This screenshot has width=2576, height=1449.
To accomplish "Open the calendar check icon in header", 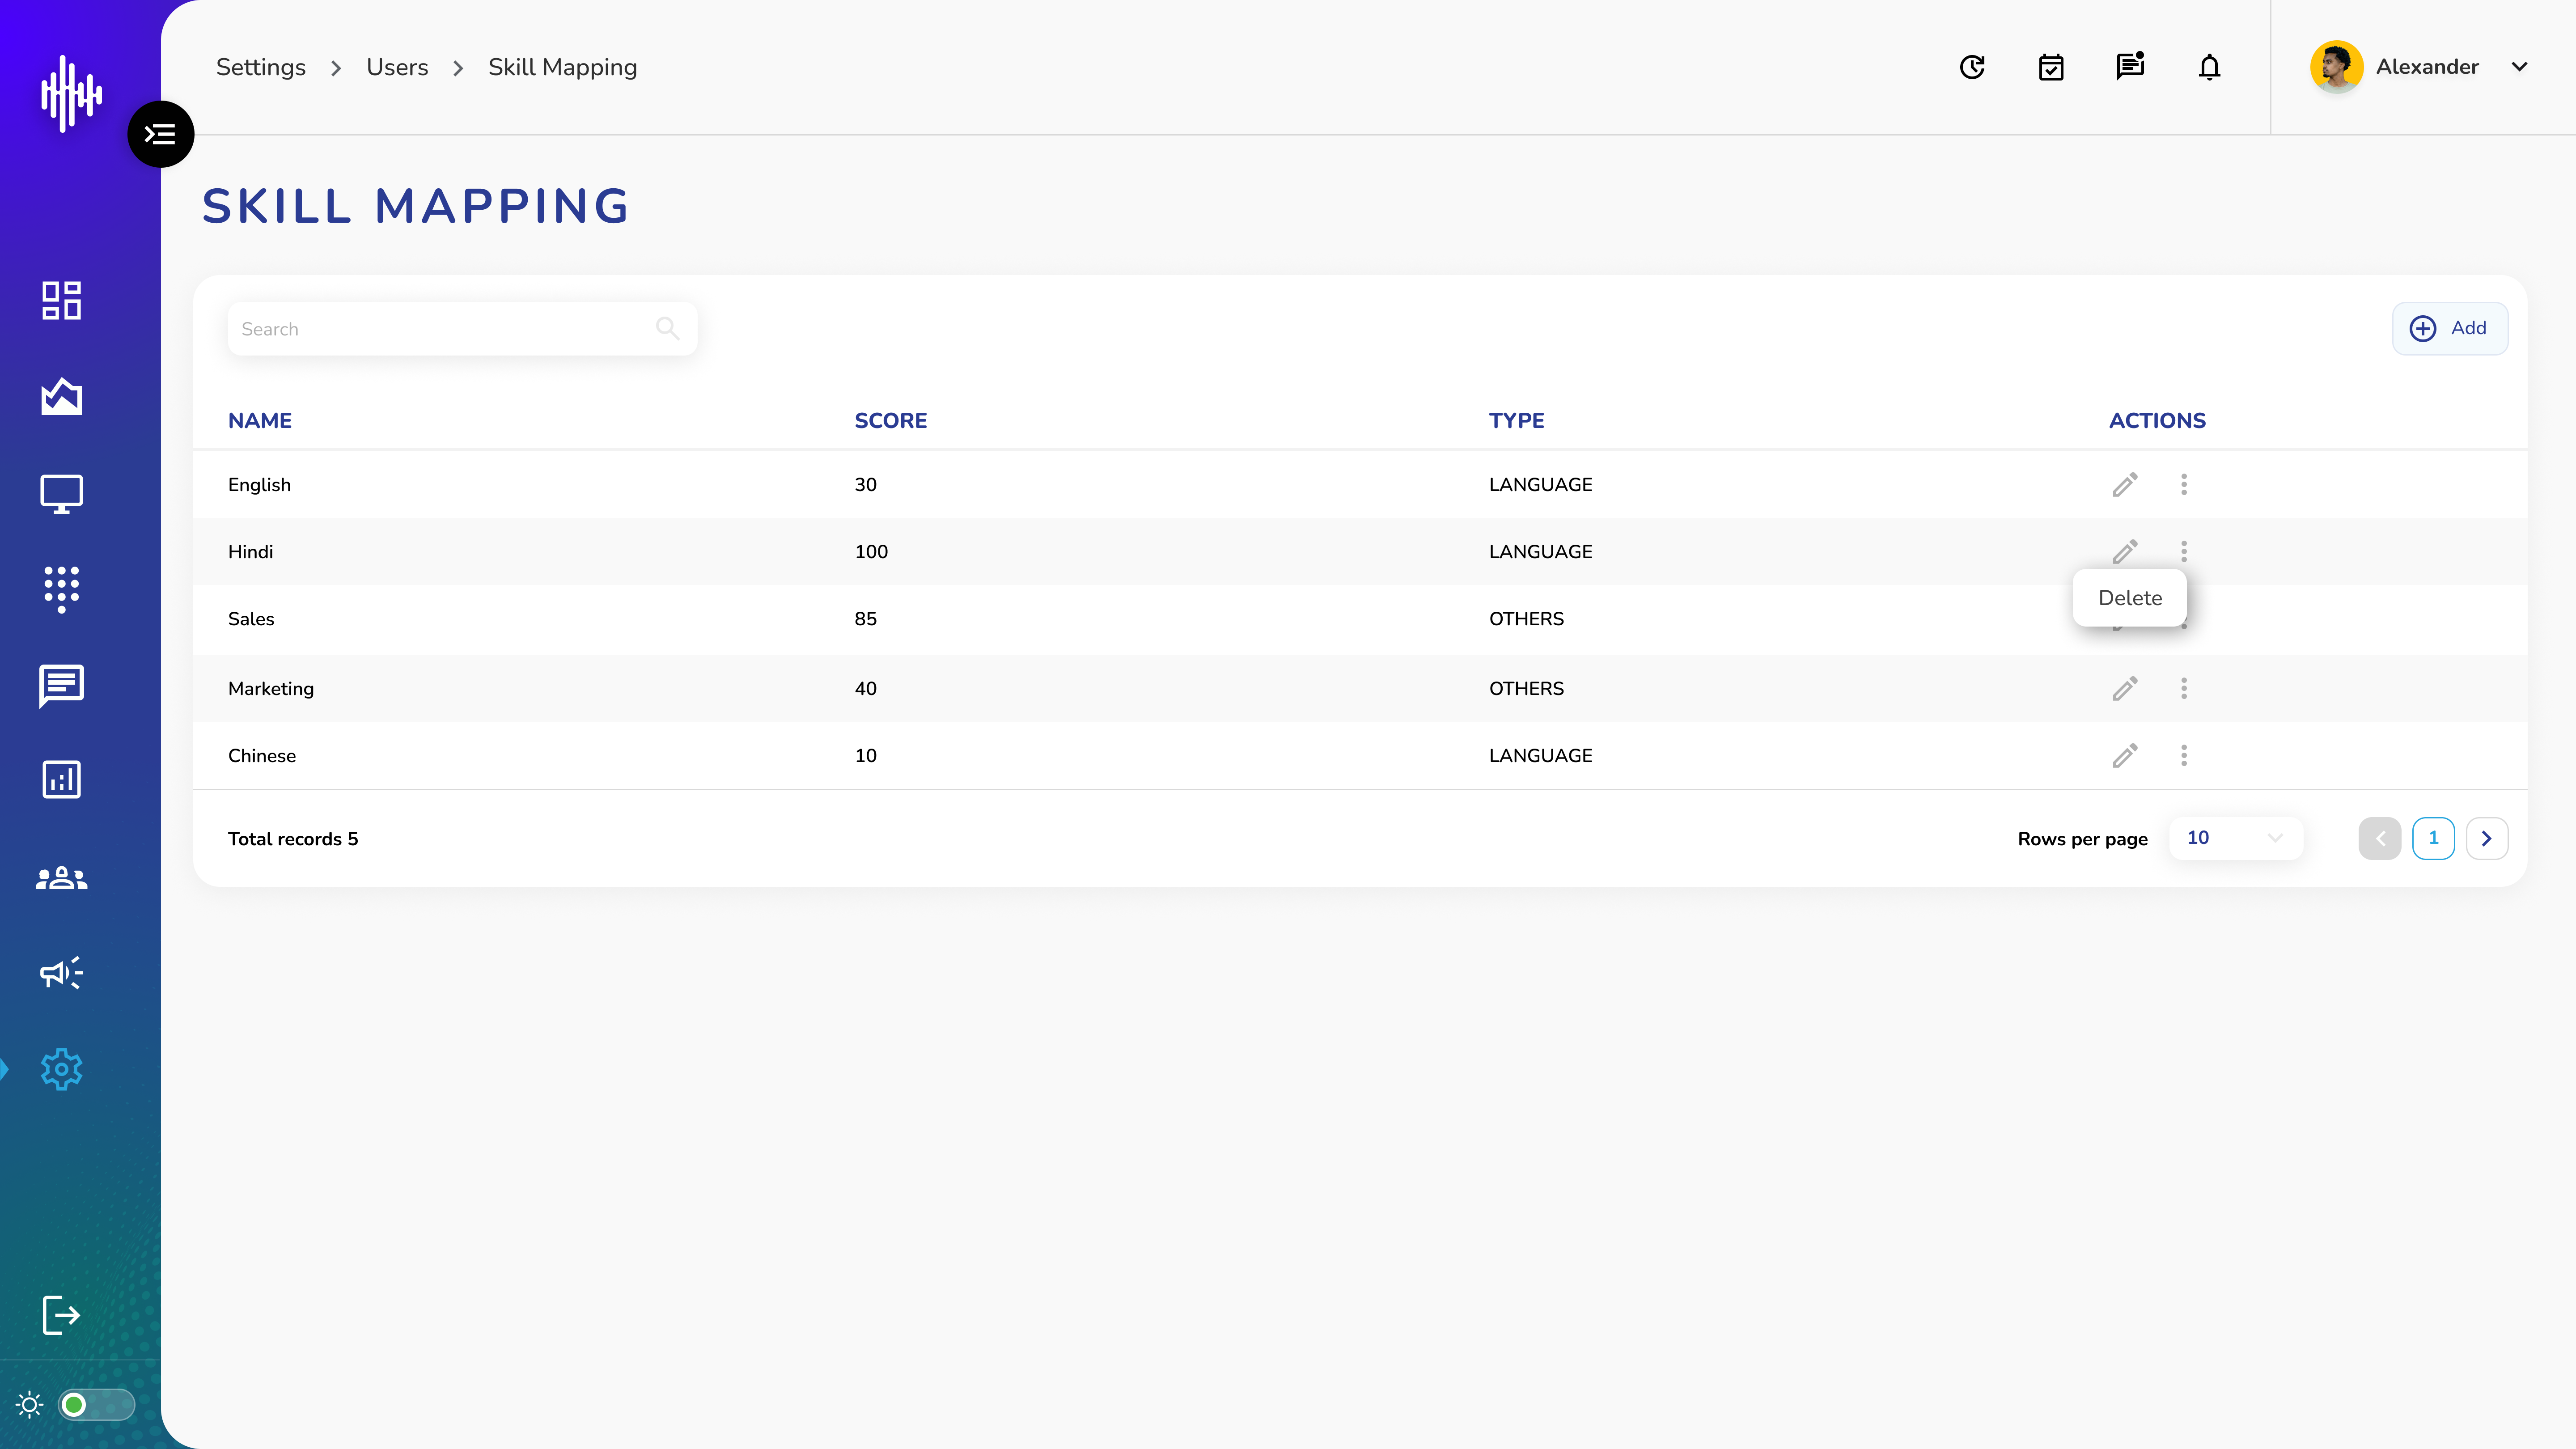I will click(2051, 67).
